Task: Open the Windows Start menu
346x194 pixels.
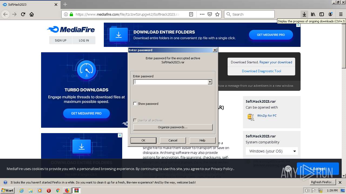Action: (x=8, y=190)
